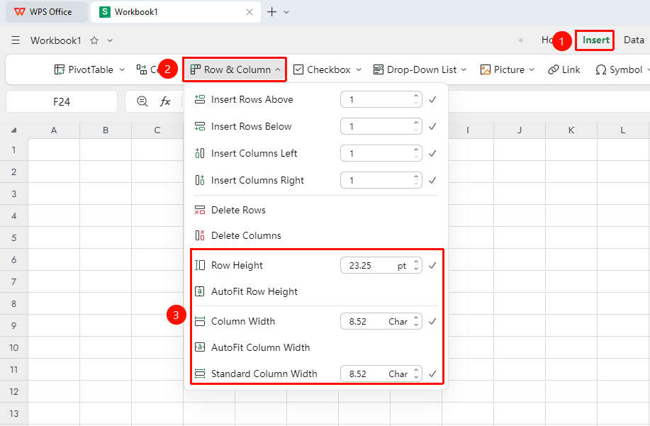Apply the Column Width value checkmark
This screenshot has height=426, width=650.
coord(432,321)
